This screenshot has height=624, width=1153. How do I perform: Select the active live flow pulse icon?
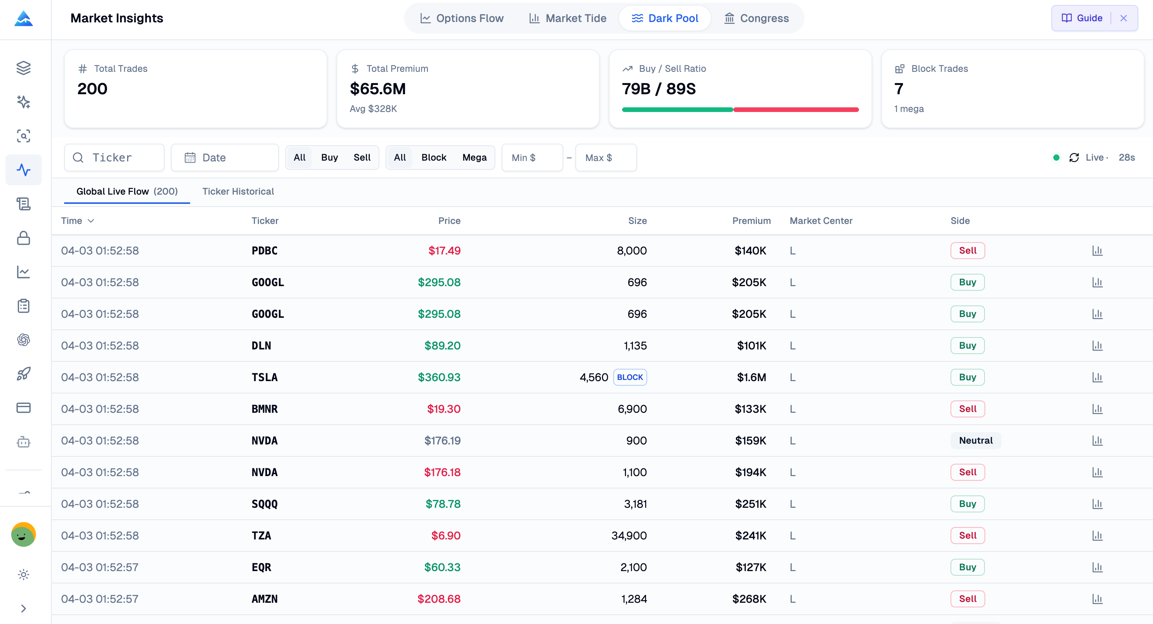23,170
